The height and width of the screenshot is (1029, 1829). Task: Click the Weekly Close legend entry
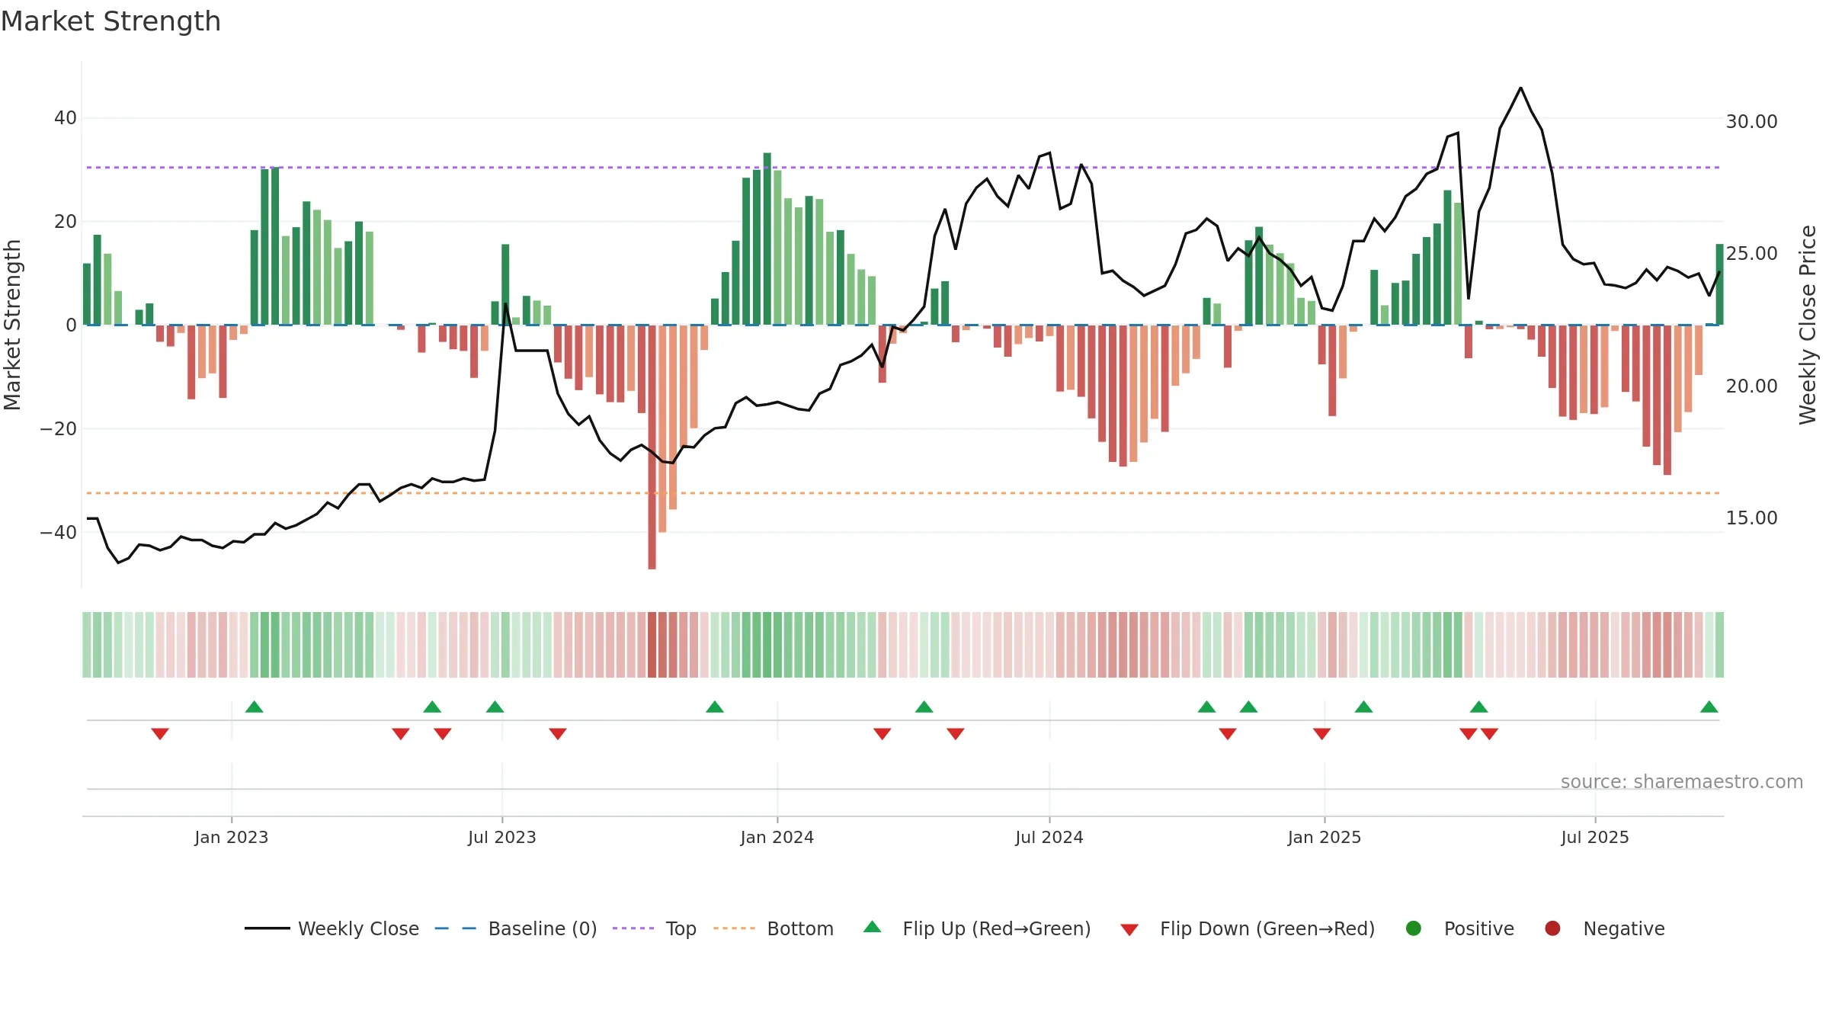coord(332,928)
